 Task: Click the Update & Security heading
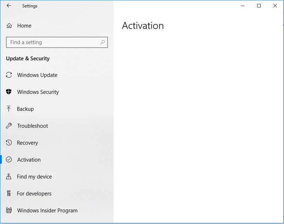point(28,59)
